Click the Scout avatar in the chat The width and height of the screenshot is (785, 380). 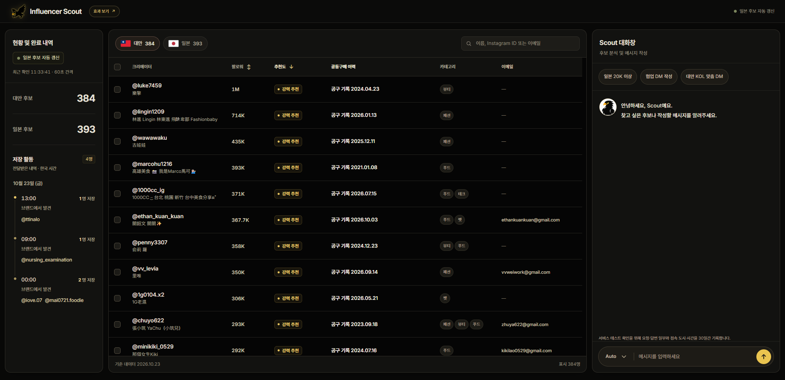[x=608, y=107]
